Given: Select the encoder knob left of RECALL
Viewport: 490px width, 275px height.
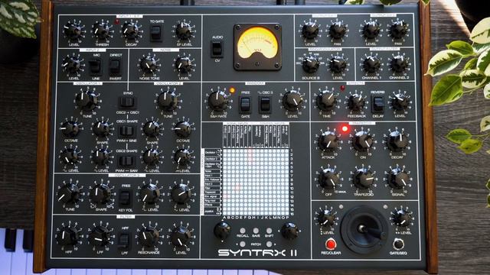Looking at the screenshot, I should (x=222, y=231).
